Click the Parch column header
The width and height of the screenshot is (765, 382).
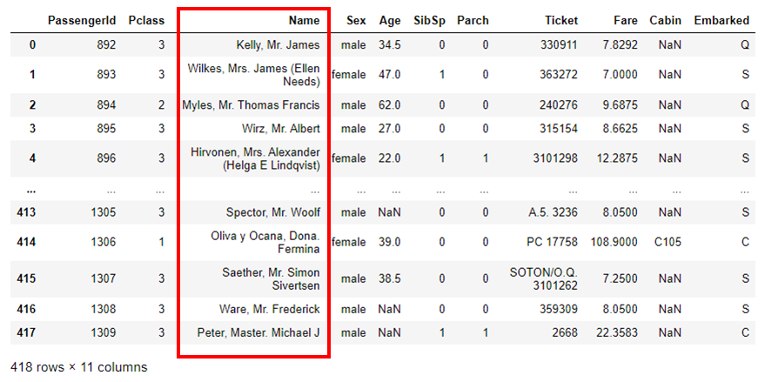click(x=473, y=21)
